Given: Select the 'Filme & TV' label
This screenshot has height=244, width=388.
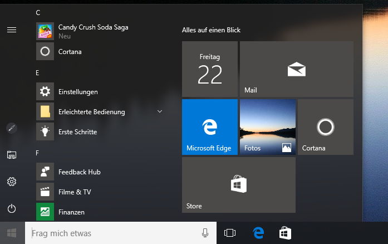Looking at the screenshot, I should pyautogui.click(x=75, y=192).
